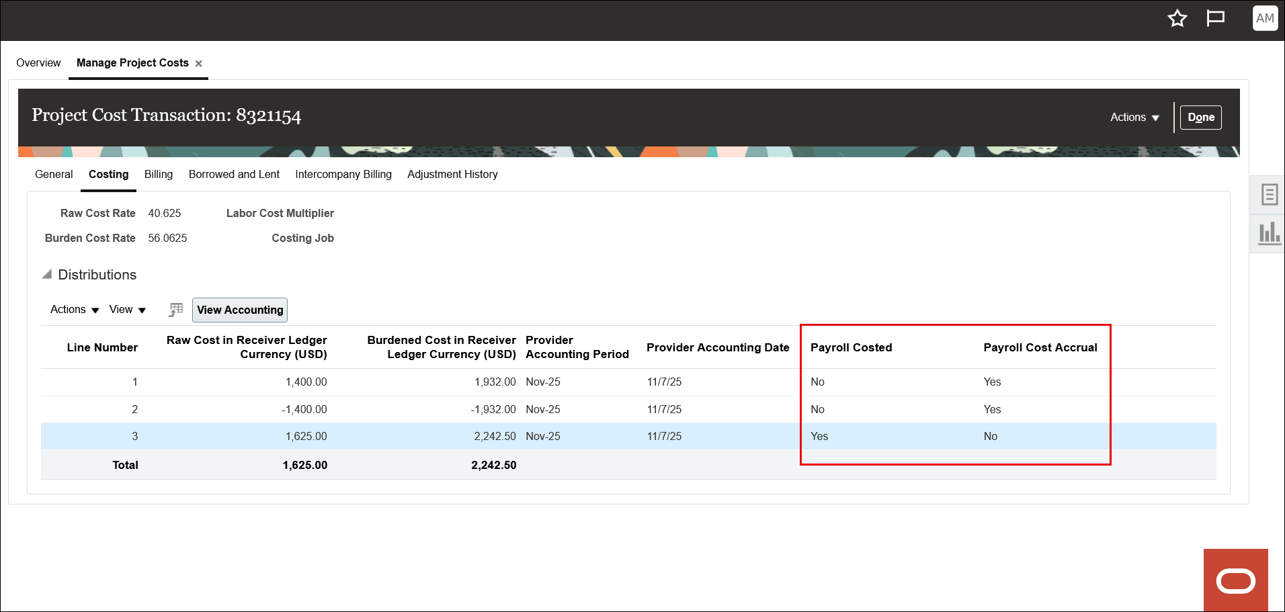
Task: Open the Actions menu above the Distributions table
Action: point(73,310)
